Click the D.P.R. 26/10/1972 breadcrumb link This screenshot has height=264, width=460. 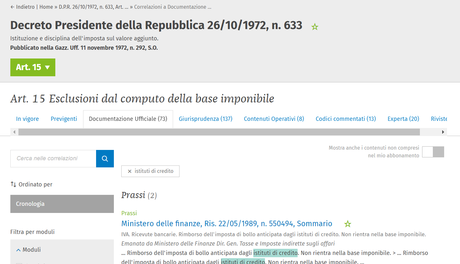(93, 7)
